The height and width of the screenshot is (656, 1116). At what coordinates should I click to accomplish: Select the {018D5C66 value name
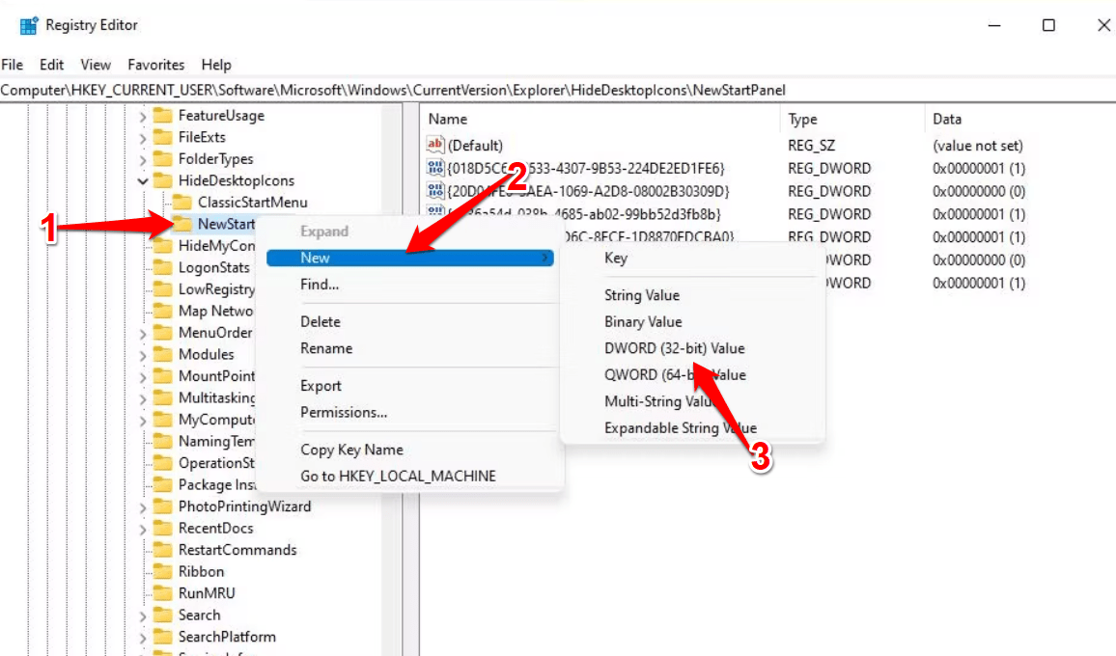tap(585, 168)
